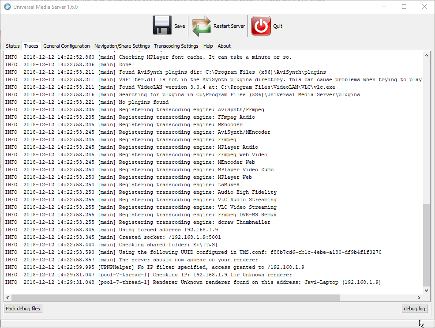
Task: Click engine line 'AviSynth/MEncoder'
Action: (x=138, y=132)
